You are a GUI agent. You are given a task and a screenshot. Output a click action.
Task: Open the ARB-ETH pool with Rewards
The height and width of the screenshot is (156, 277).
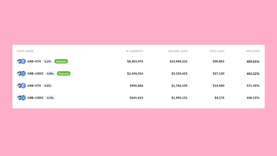click(34, 61)
